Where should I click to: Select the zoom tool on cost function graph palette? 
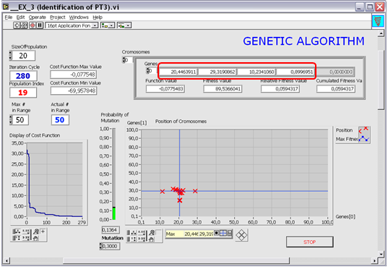36,232
